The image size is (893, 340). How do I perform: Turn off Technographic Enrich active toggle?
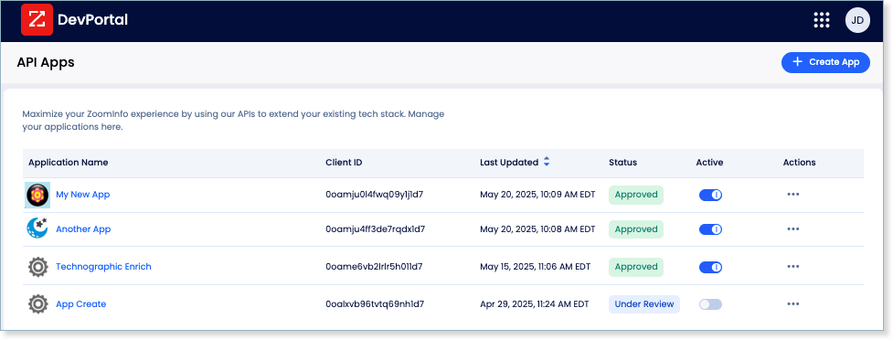coord(710,267)
